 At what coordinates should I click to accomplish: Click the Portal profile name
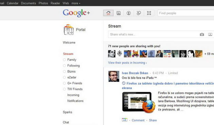coord(81,30)
